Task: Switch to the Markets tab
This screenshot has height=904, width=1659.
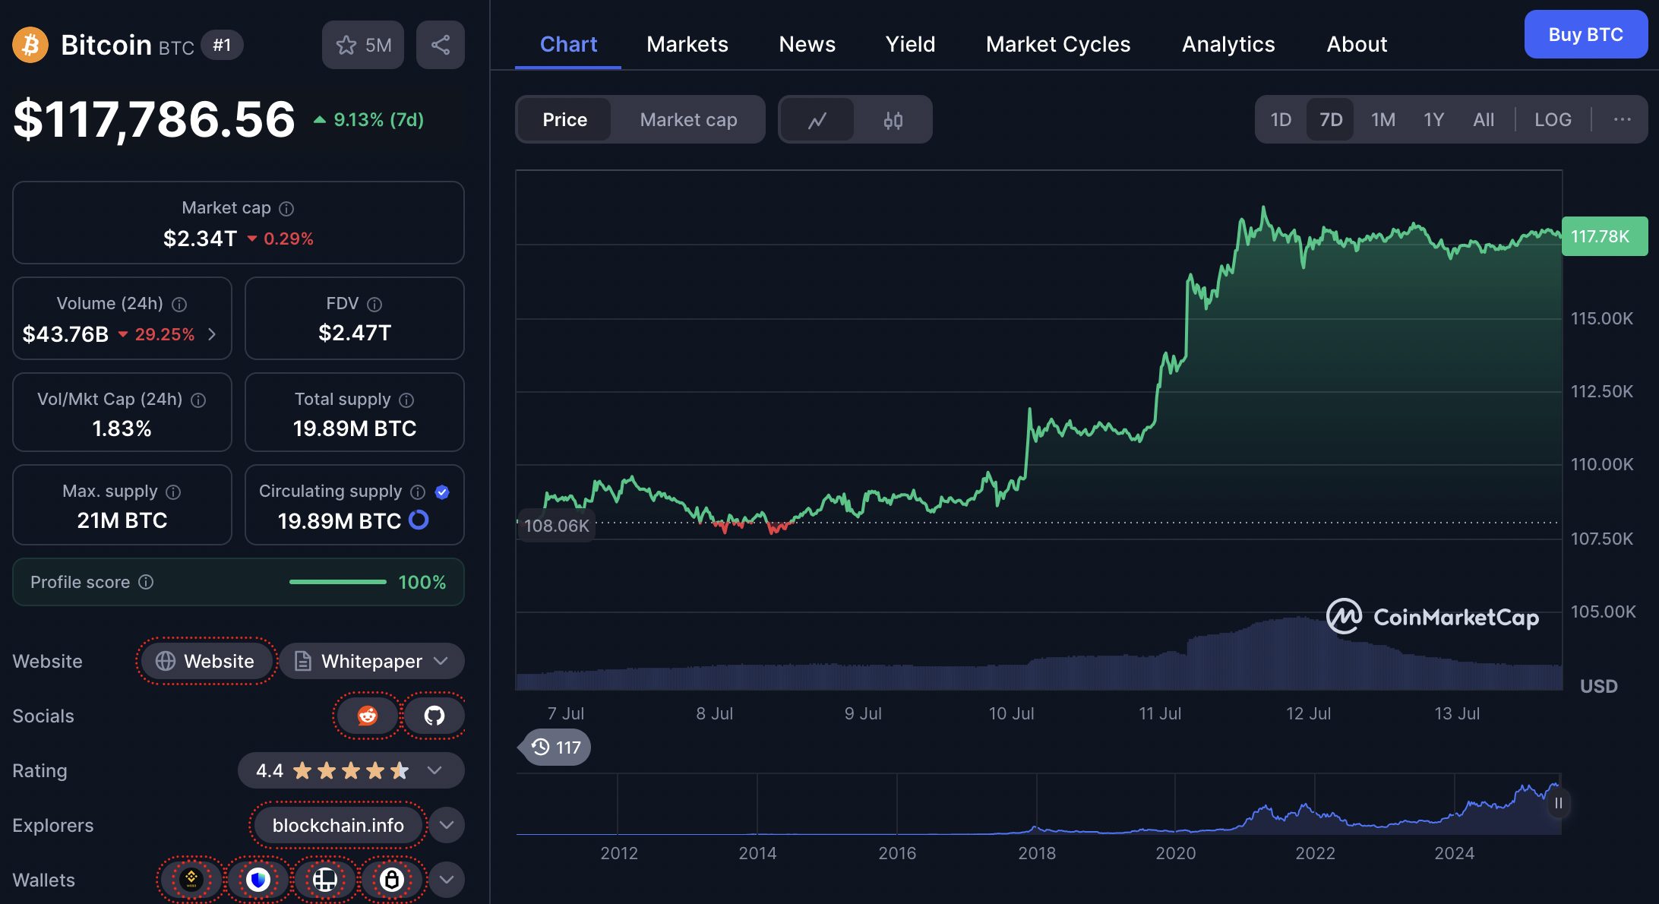Action: tap(687, 44)
